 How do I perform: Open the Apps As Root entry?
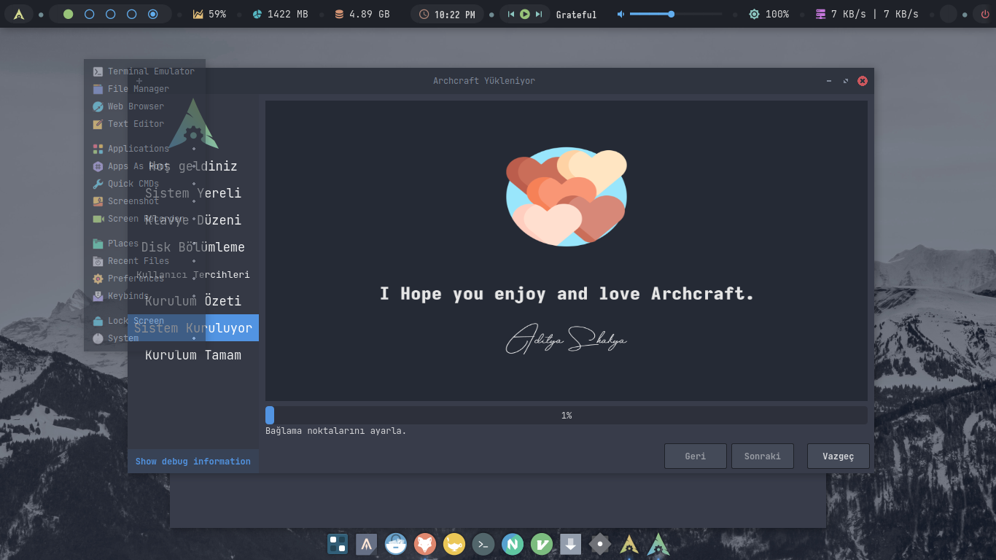click(x=144, y=166)
